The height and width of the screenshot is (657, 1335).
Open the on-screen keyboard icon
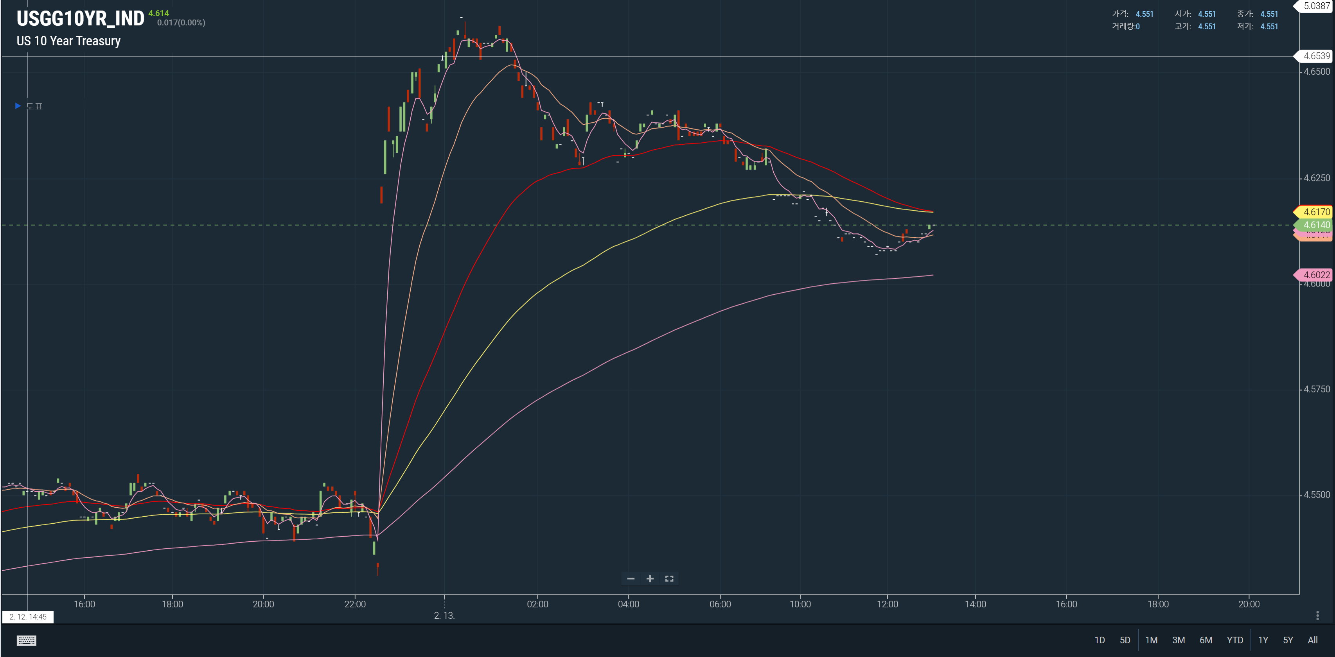[27, 641]
